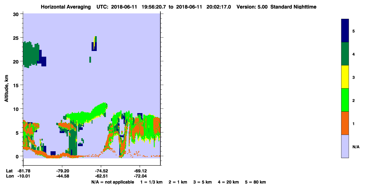Viewport: 371px width, 190px height.
Task: Click the latitude value -81.78
Action: click(23, 171)
